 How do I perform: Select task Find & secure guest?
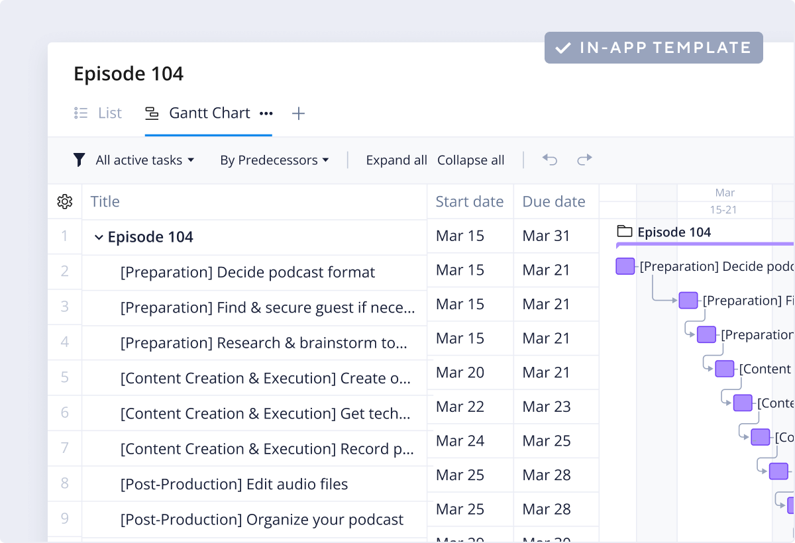click(x=268, y=307)
